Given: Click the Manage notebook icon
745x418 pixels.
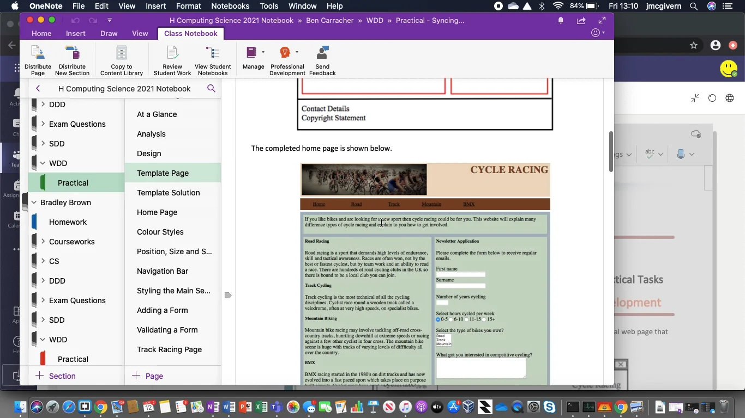Looking at the screenshot, I should point(251,52).
